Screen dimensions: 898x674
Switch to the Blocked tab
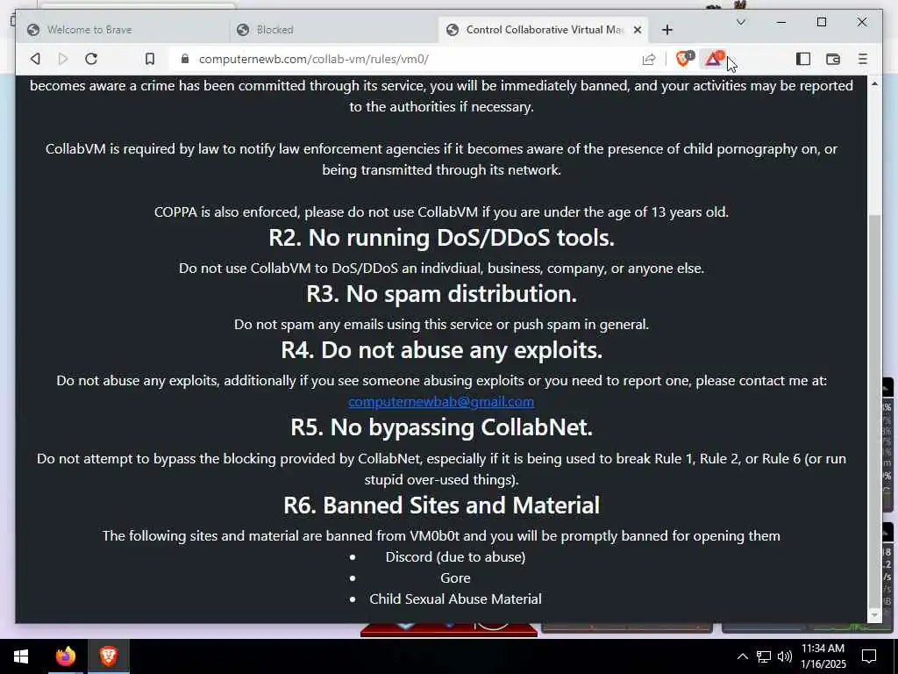[x=333, y=30]
